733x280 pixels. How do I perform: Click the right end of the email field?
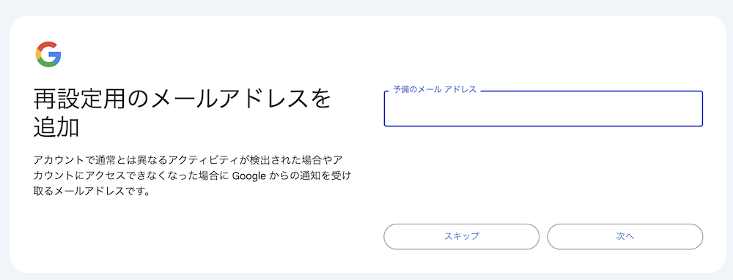tap(698, 108)
